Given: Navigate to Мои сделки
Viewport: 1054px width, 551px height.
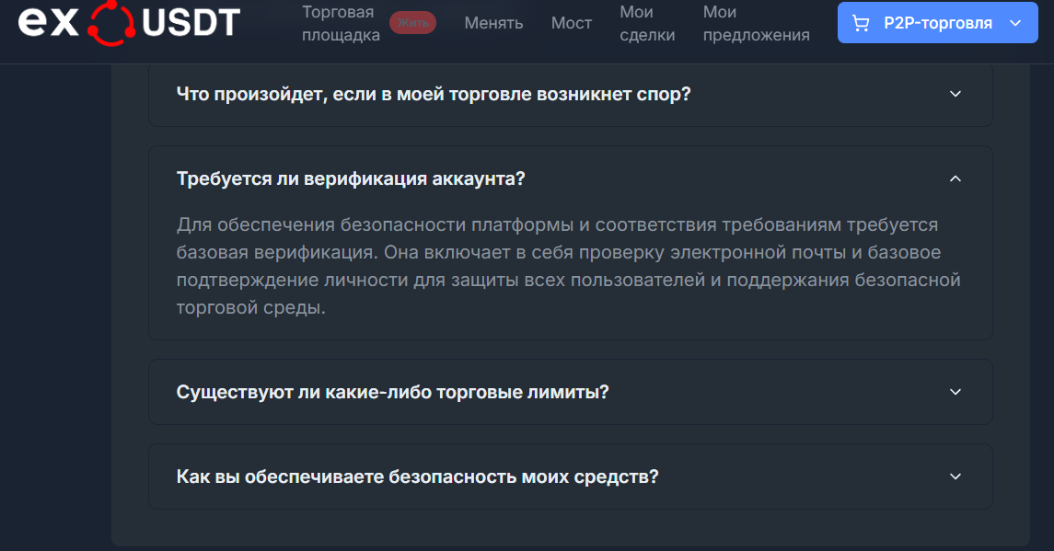Looking at the screenshot, I should [647, 24].
